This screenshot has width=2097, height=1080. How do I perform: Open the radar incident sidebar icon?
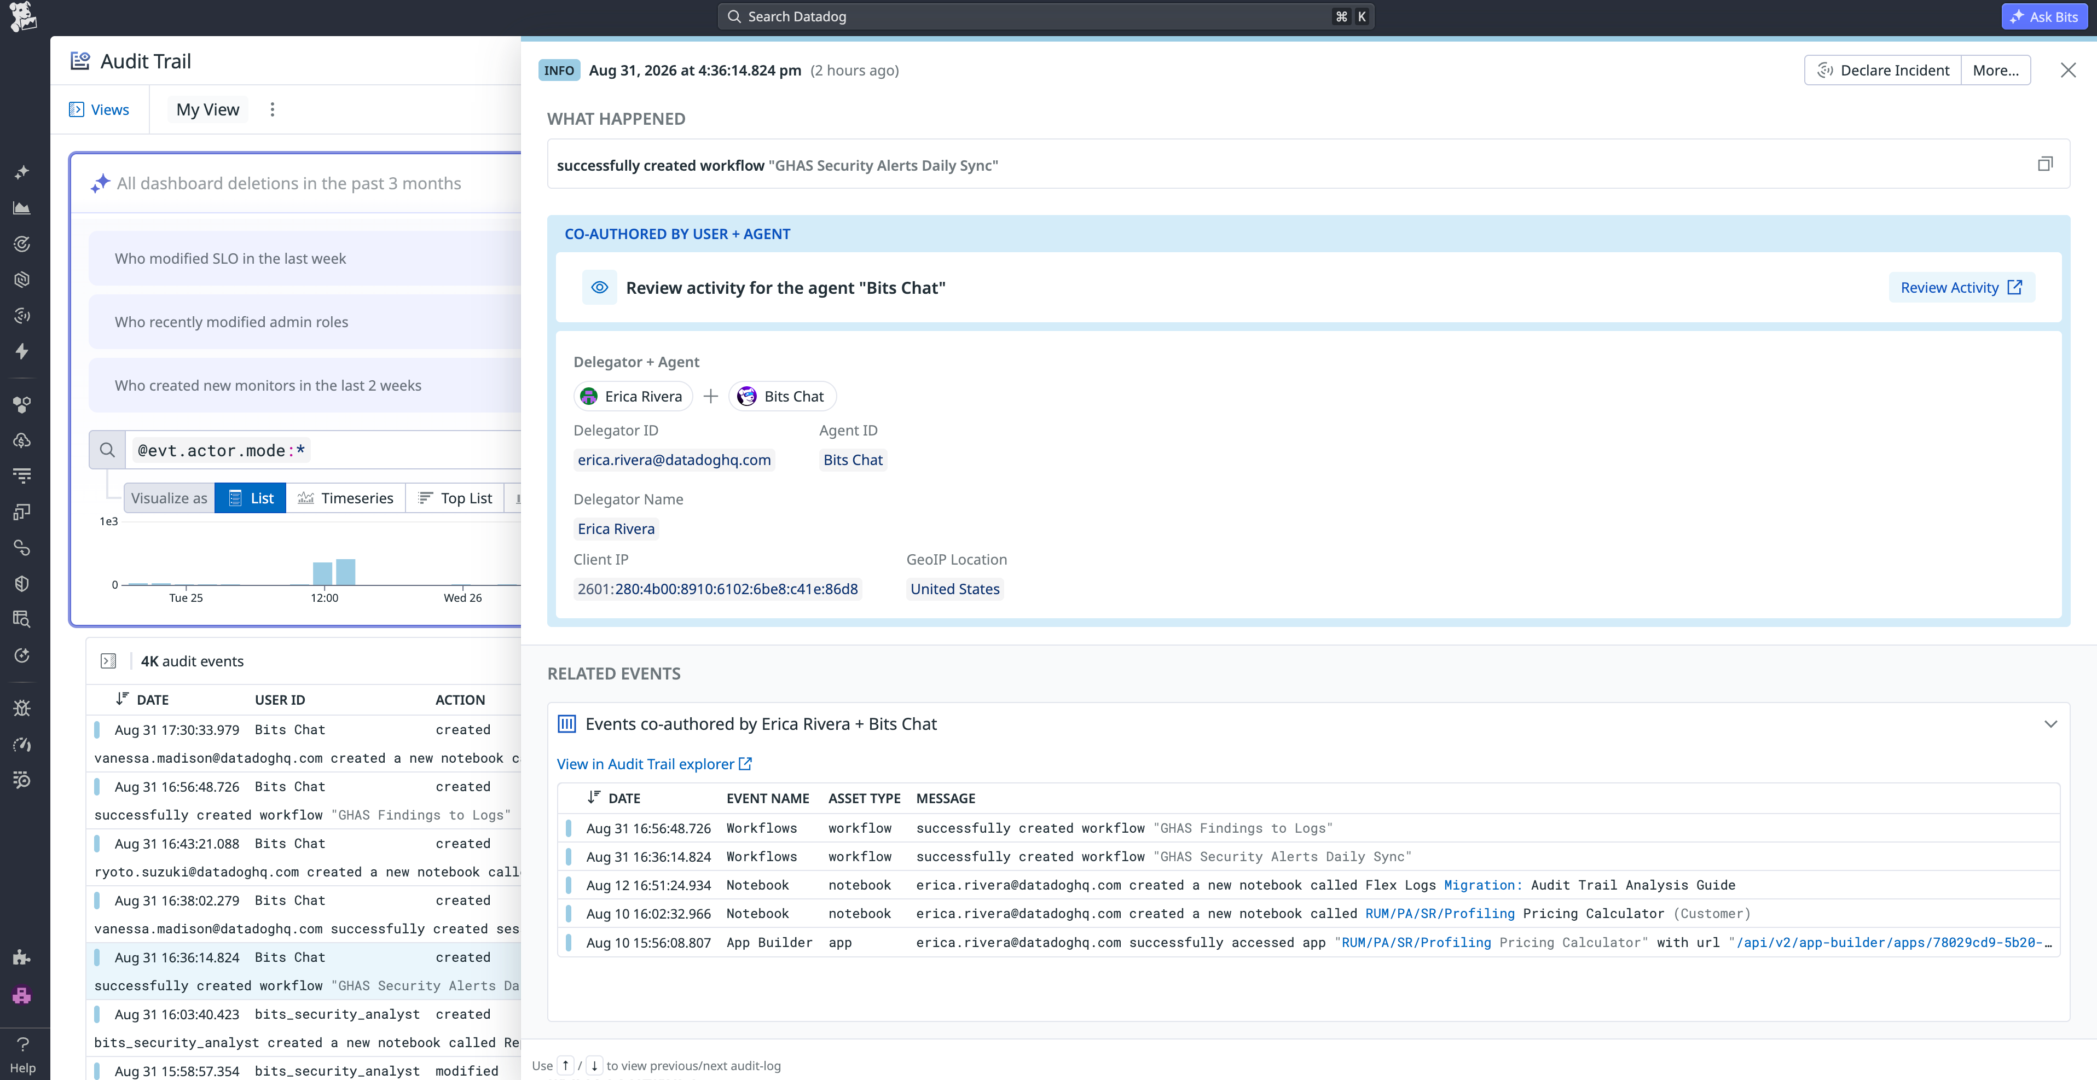22,316
